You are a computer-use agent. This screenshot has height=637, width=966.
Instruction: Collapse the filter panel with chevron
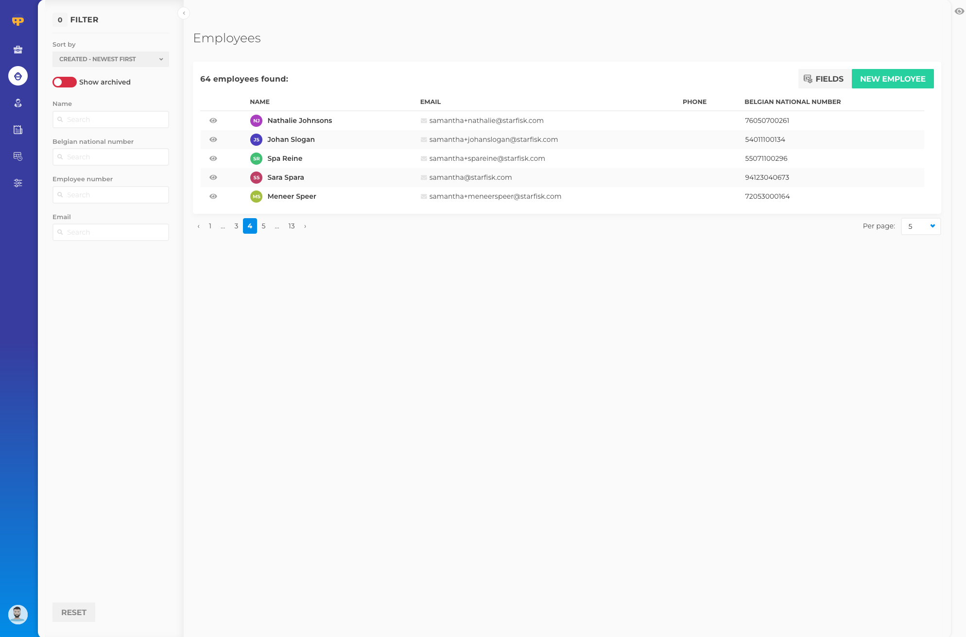184,13
